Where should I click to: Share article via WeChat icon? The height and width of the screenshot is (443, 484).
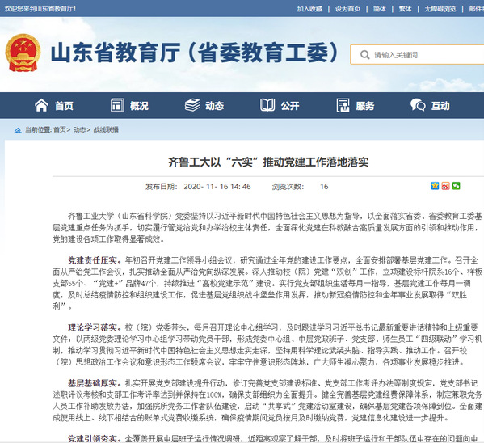[456, 186]
